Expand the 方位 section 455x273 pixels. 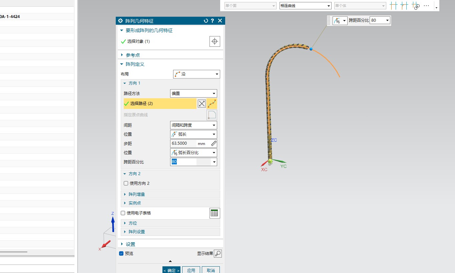tap(125, 223)
